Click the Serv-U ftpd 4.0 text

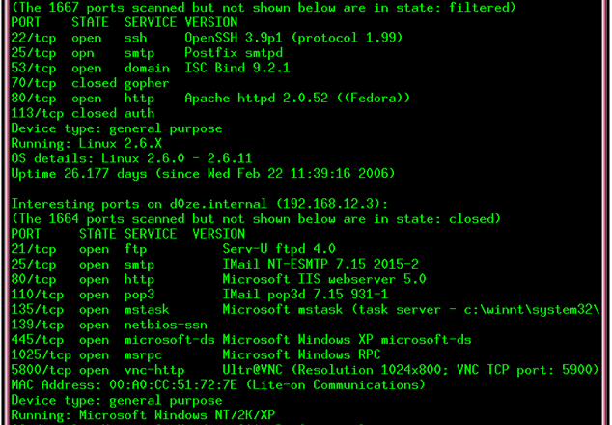pos(279,249)
